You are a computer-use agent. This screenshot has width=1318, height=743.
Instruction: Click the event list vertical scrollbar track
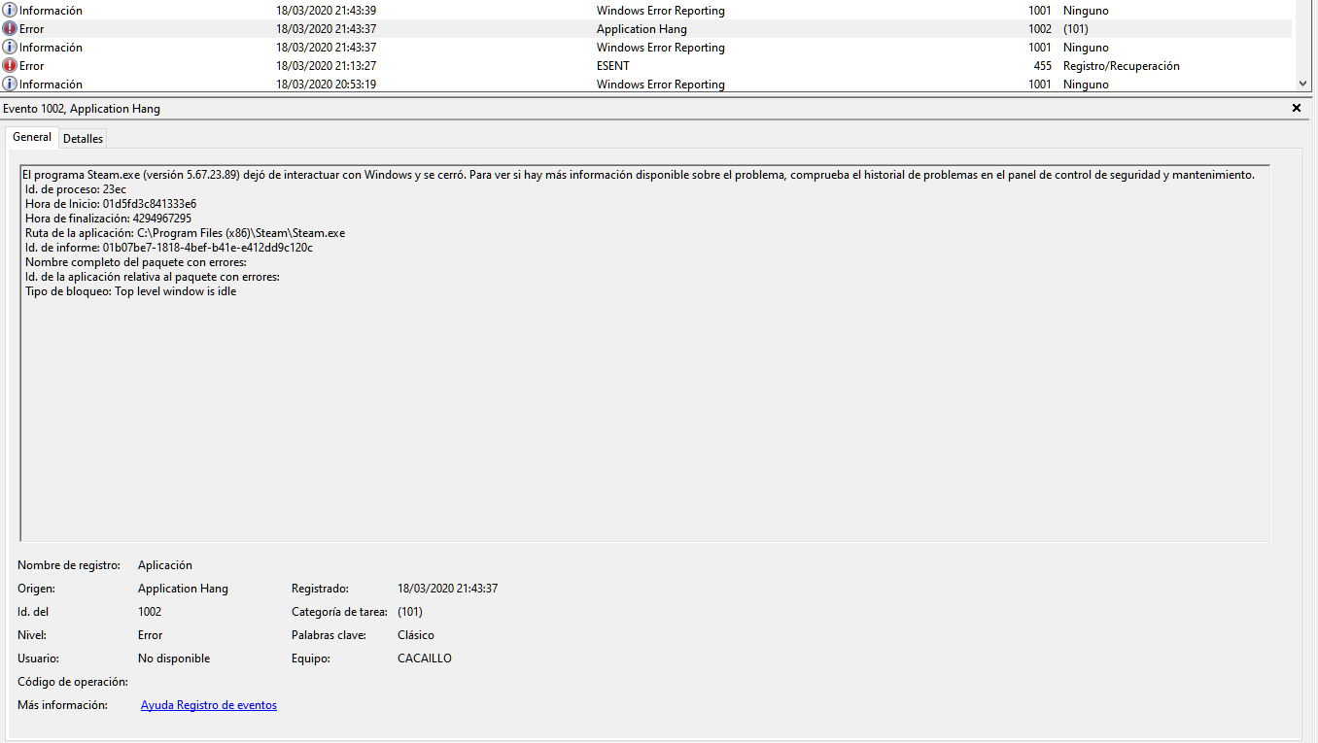(1304, 39)
